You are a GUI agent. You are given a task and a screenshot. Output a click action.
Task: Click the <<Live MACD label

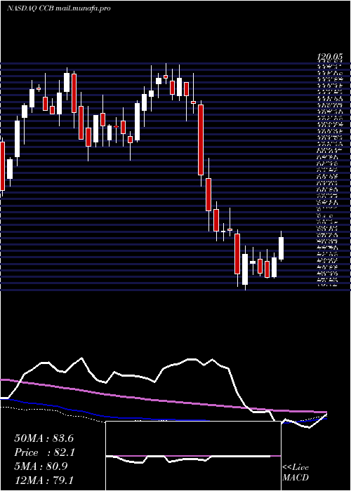point(296,473)
